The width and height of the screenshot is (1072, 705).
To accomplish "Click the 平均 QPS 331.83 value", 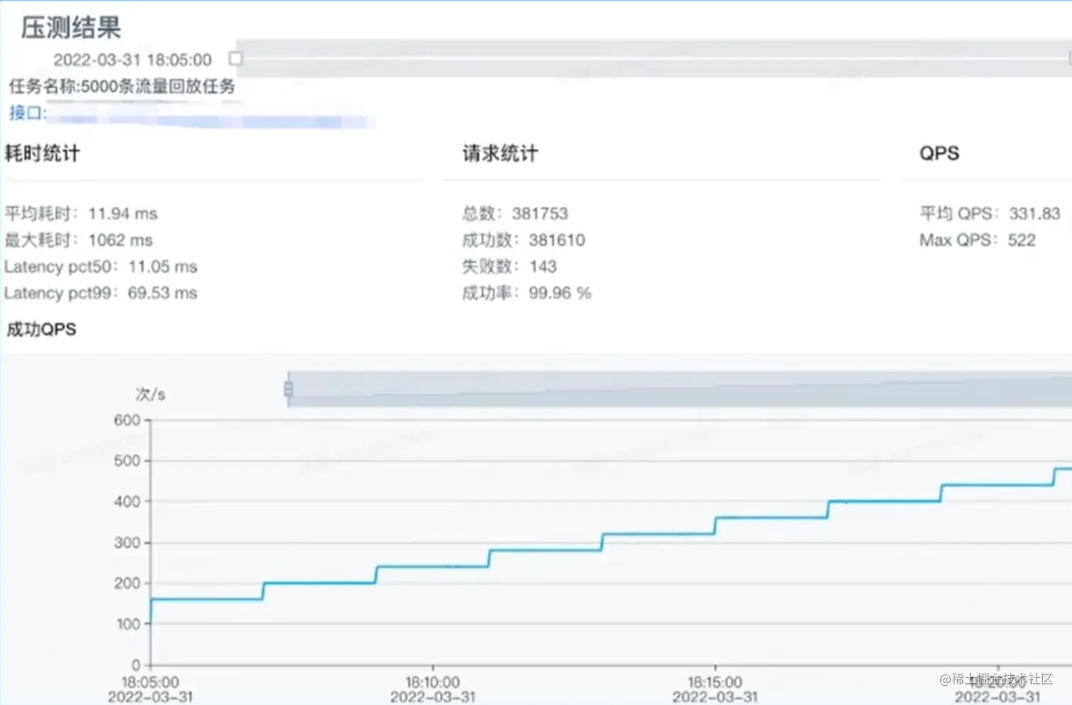I will click(x=990, y=213).
